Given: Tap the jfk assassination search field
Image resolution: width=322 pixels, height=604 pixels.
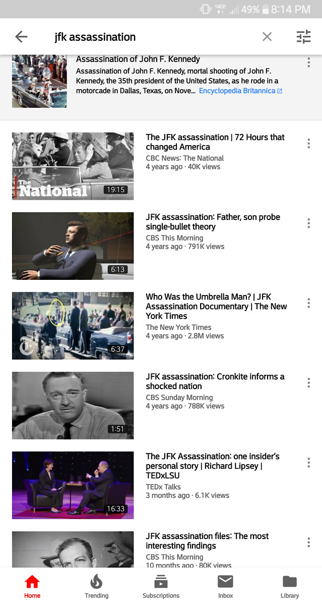Looking at the screenshot, I should pyautogui.click(x=151, y=37).
